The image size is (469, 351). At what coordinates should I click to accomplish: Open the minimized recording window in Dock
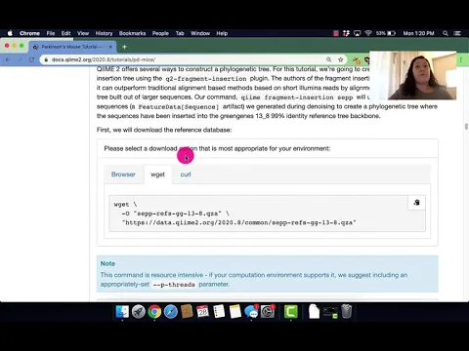pyautogui.click(x=330, y=312)
